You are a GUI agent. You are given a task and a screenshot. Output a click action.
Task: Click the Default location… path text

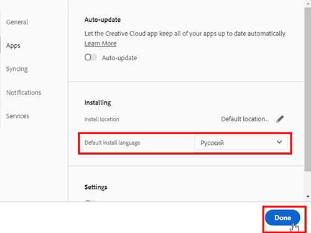pos(244,119)
